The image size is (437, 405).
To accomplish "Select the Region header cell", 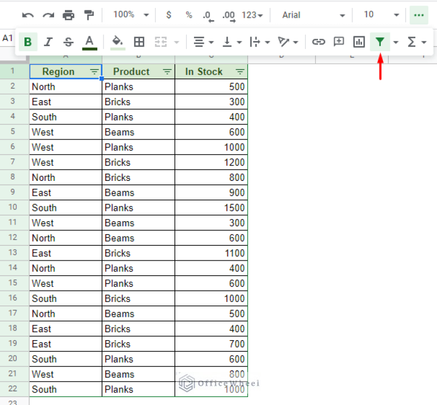I will pos(66,72).
